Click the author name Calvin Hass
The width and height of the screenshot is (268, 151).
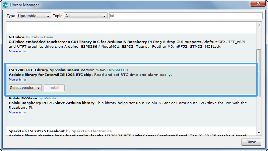tap(42, 37)
